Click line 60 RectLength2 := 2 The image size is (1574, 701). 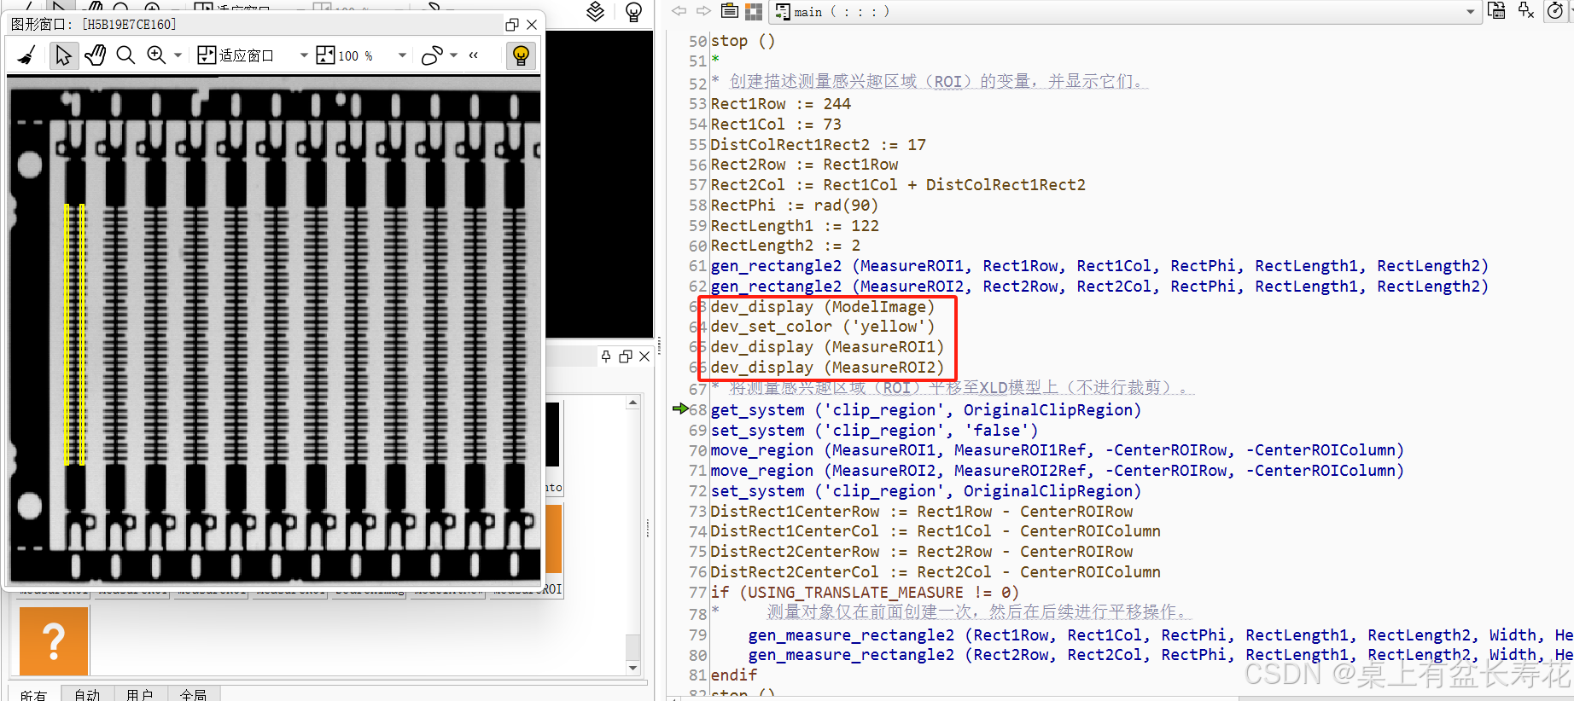785,246
